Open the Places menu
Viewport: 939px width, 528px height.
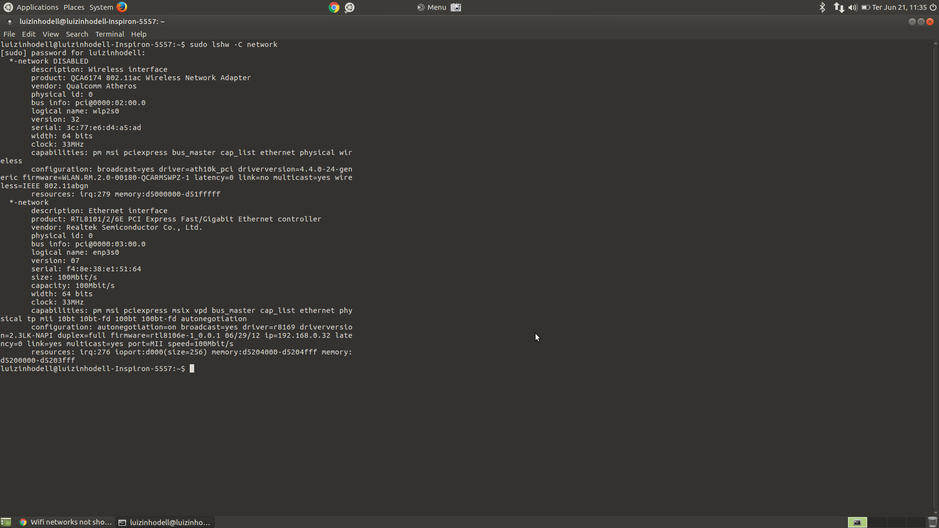[74, 7]
